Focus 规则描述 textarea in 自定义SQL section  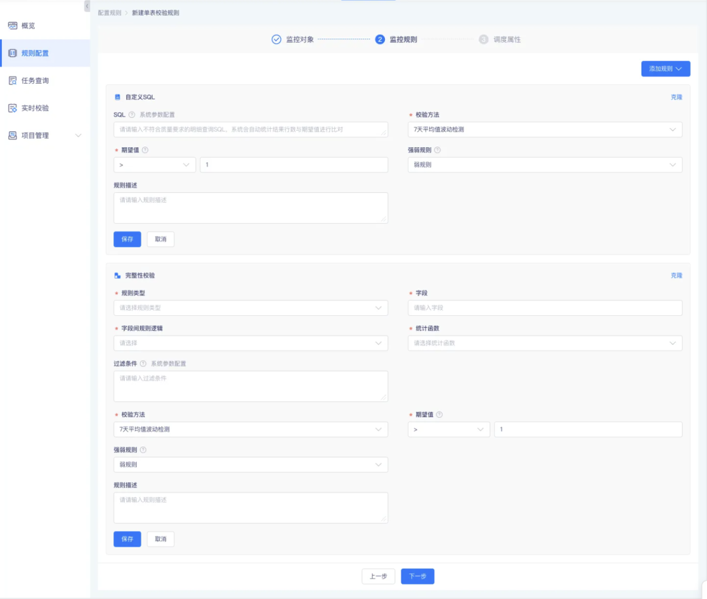(x=251, y=208)
